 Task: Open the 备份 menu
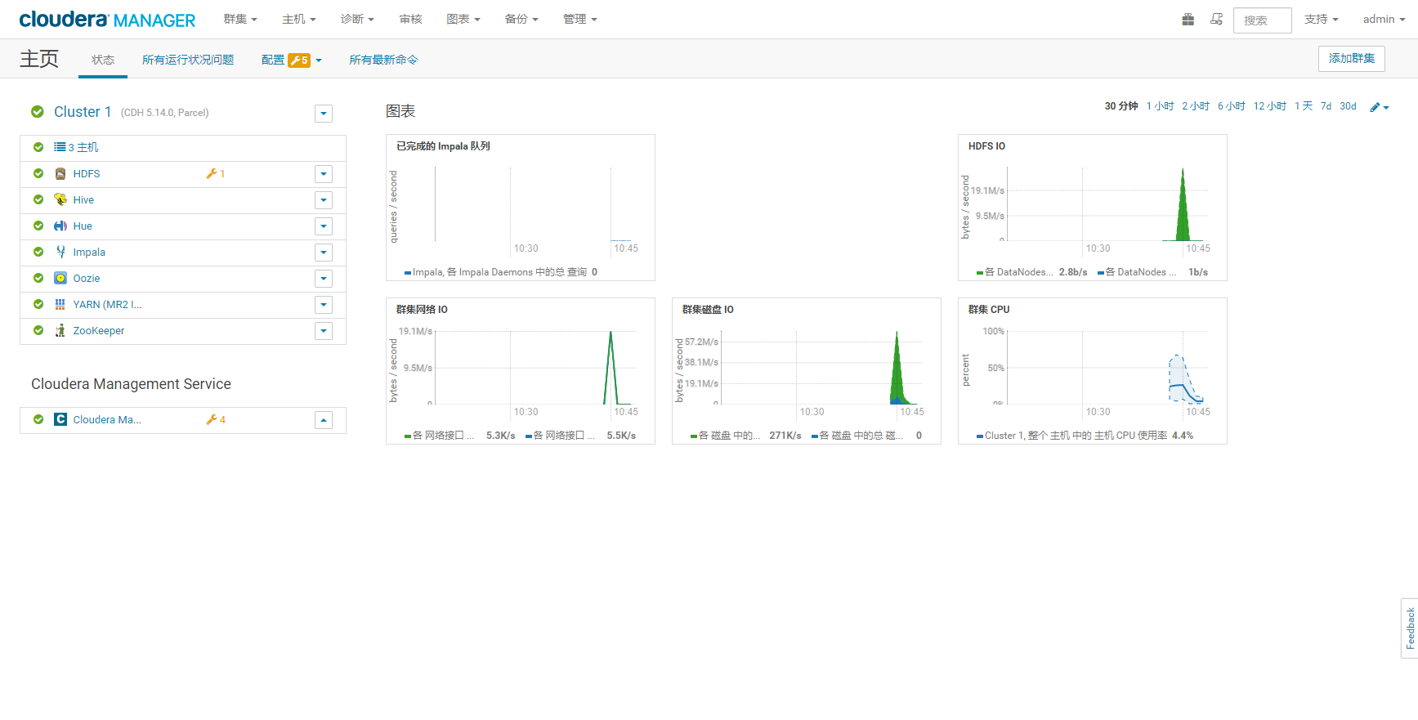coord(521,19)
